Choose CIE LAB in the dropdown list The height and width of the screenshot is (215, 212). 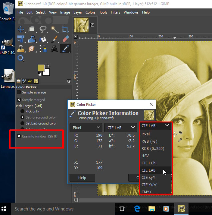coord(155,170)
